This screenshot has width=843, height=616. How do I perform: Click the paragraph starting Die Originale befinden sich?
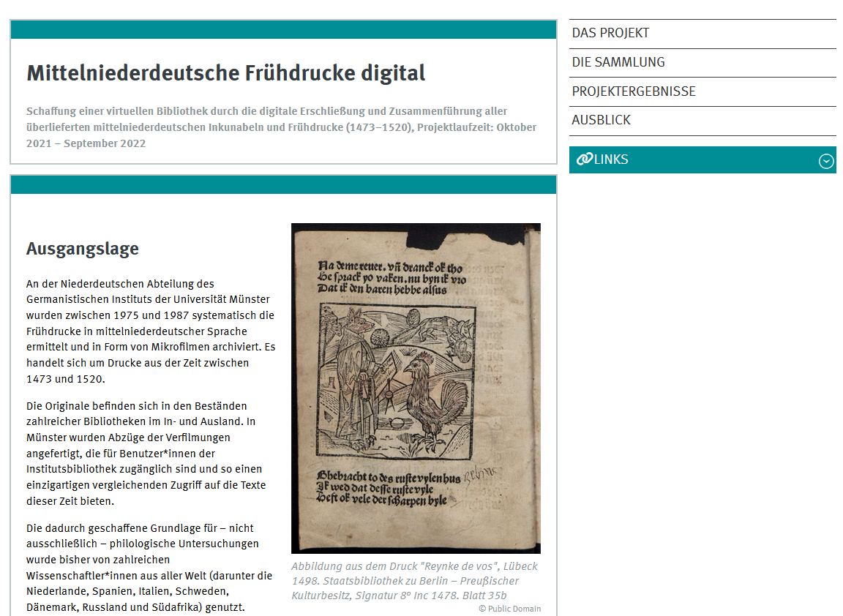(146, 453)
